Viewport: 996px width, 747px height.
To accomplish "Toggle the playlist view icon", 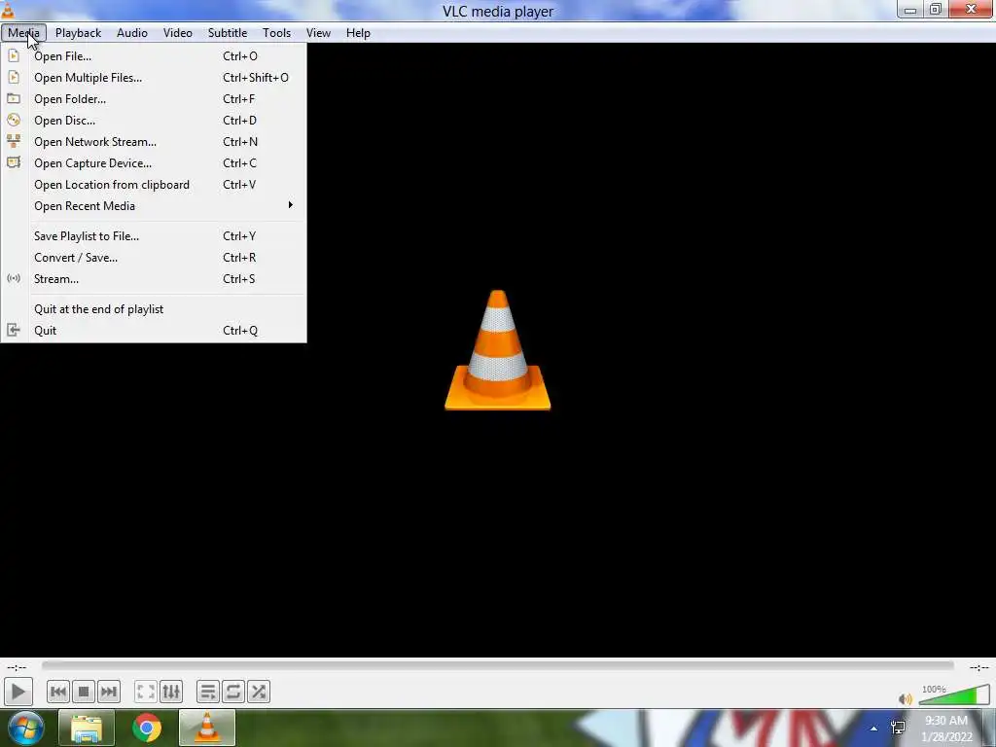I will [x=208, y=692].
